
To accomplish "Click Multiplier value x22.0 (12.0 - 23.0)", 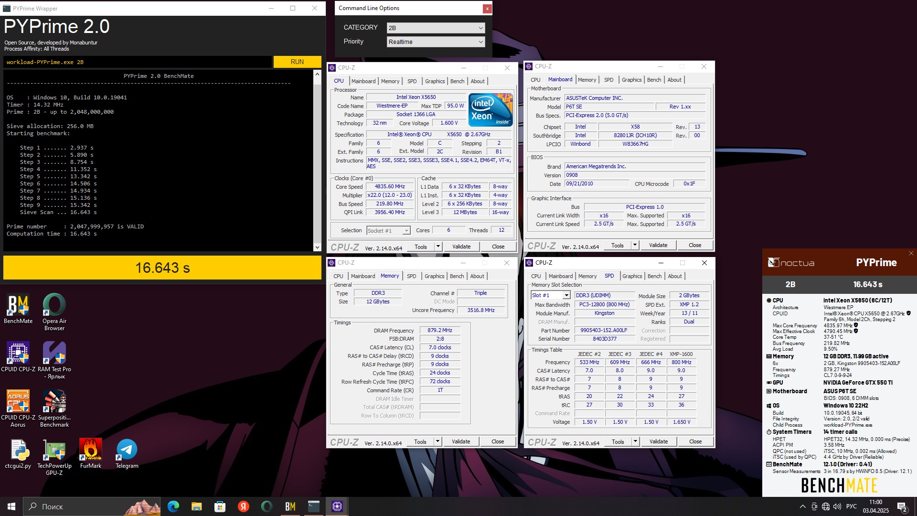I will coord(390,195).
